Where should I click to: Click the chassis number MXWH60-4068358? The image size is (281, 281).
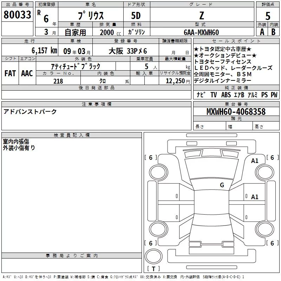(x=236, y=112)
